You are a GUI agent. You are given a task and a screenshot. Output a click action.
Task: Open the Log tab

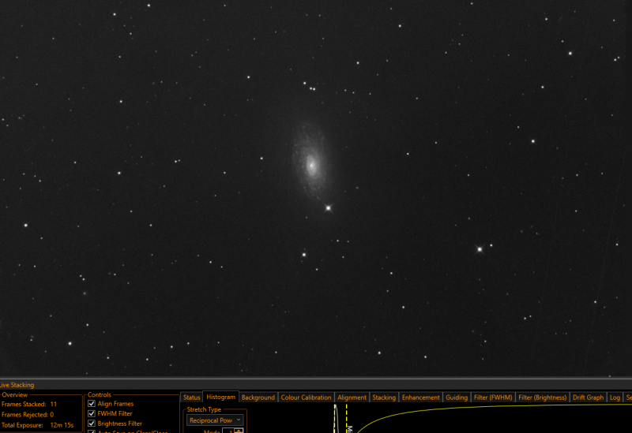615,398
